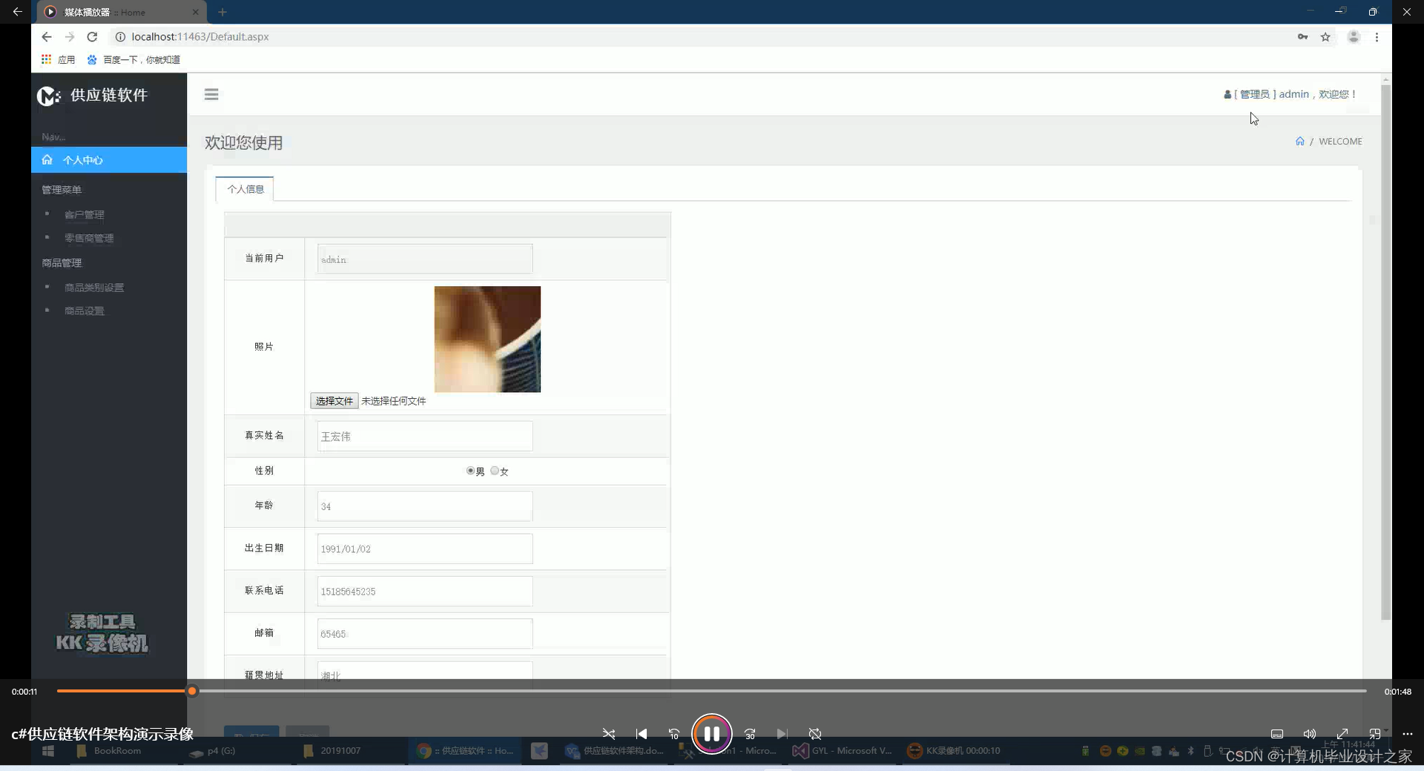The width and height of the screenshot is (1424, 771).
Task: Go to the next track
Action: 782,734
